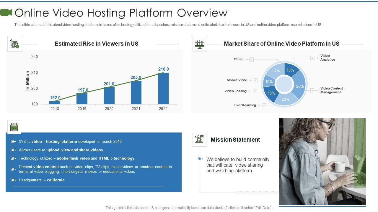Click the film clapper audience icon
The image size is (378, 212).
[14, 127]
